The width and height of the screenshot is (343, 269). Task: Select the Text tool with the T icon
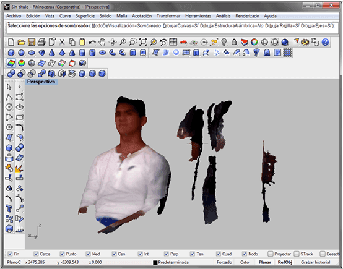[9, 208]
